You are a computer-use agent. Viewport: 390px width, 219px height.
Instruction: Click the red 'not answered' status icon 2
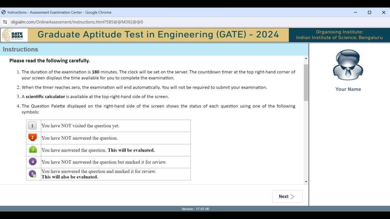coord(32,138)
